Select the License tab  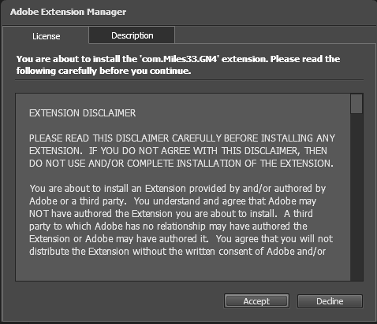46,35
